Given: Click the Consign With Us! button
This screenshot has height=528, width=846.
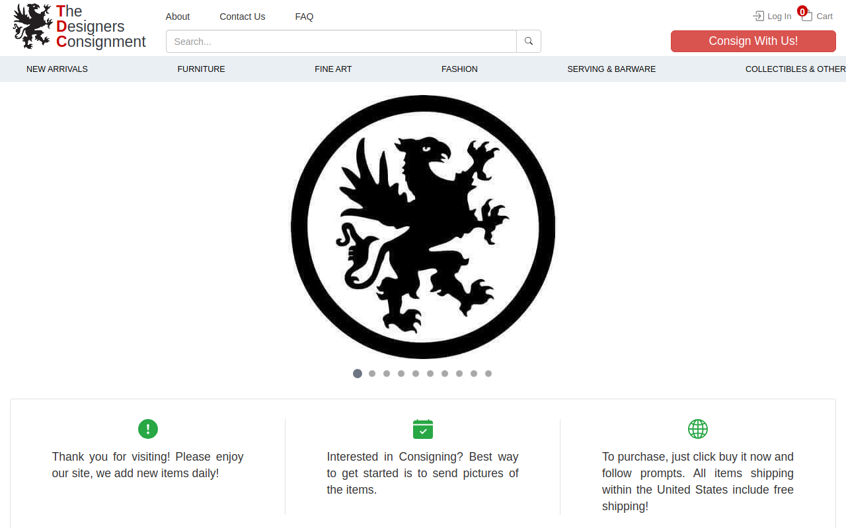Looking at the screenshot, I should pyautogui.click(x=753, y=41).
